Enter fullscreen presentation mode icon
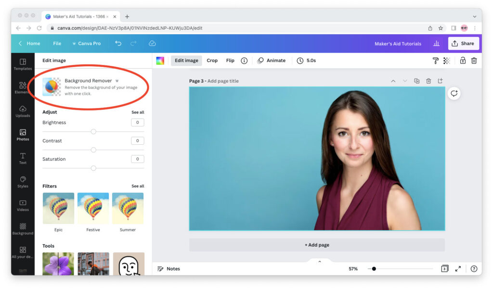The image size is (493, 289). pyautogui.click(x=458, y=269)
